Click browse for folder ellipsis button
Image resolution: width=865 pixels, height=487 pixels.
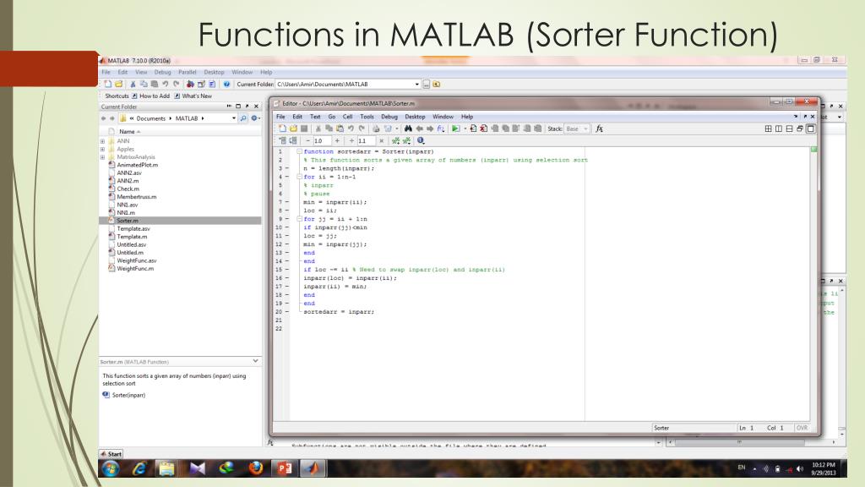427,85
